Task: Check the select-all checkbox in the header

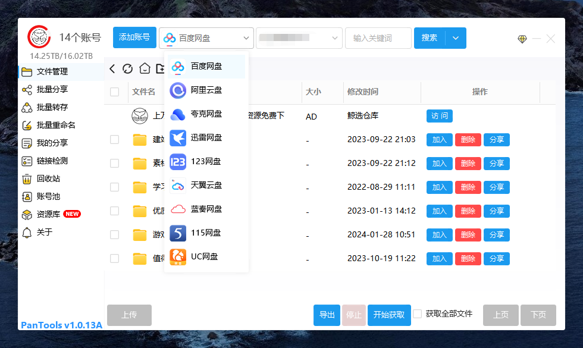Action: click(114, 92)
